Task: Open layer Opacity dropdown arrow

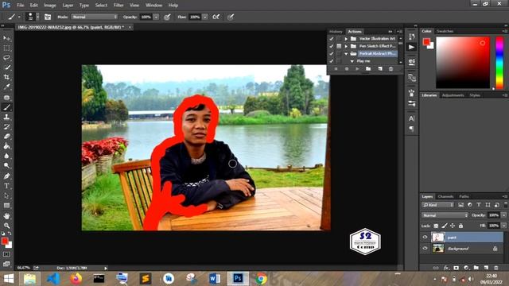Action: click(x=503, y=215)
